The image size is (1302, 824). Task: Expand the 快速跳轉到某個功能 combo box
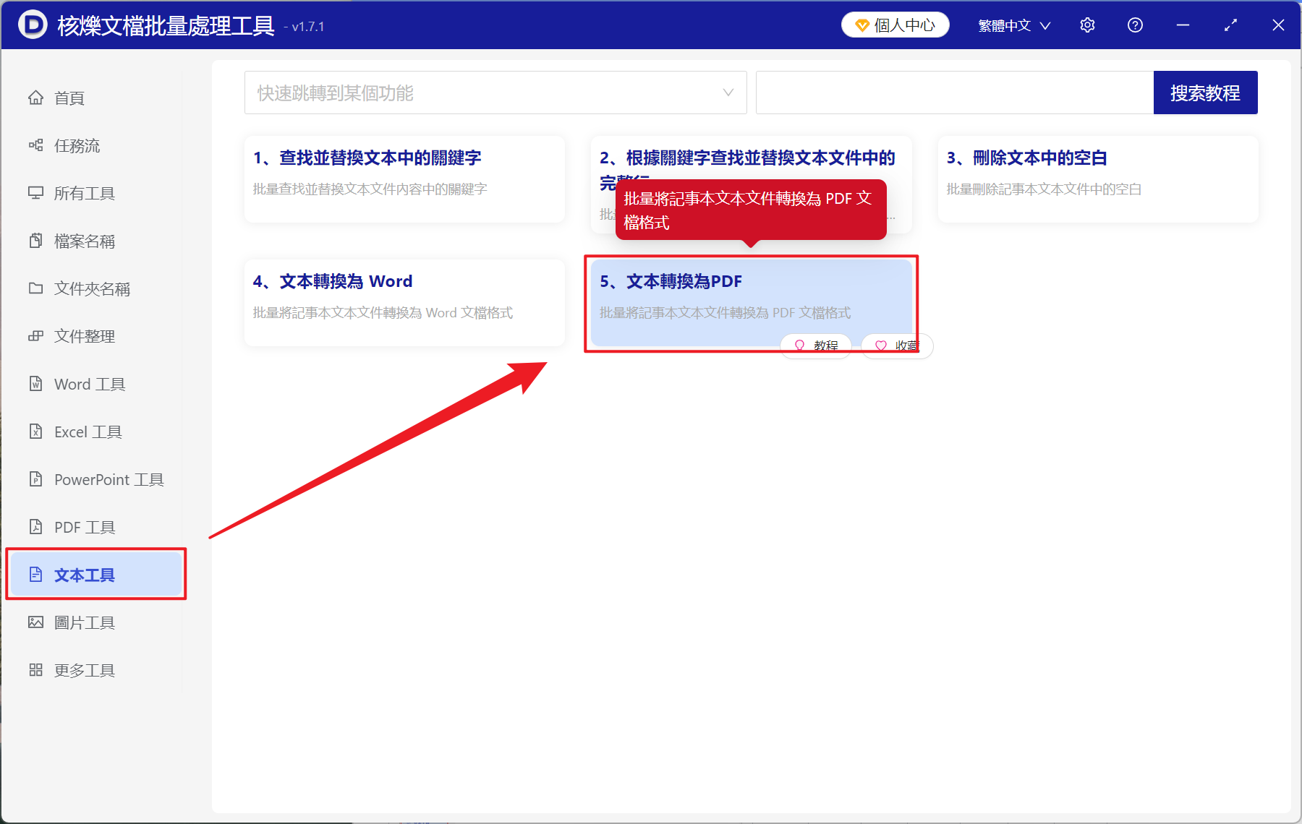[x=495, y=93]
